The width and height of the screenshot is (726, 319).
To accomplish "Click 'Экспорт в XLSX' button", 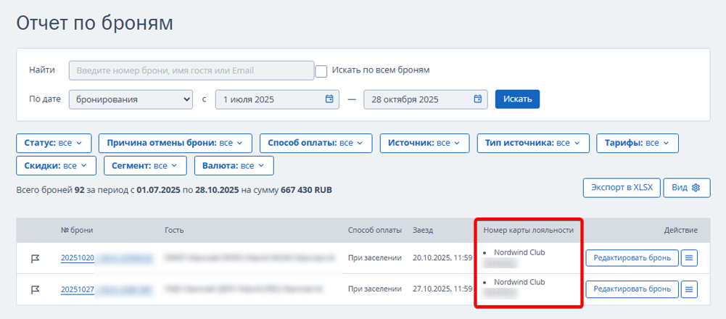I will [622, 188].
